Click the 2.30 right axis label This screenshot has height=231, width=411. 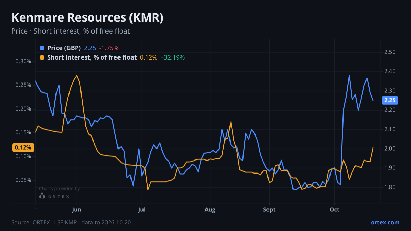pyautogui.click(x=390, y=91)
